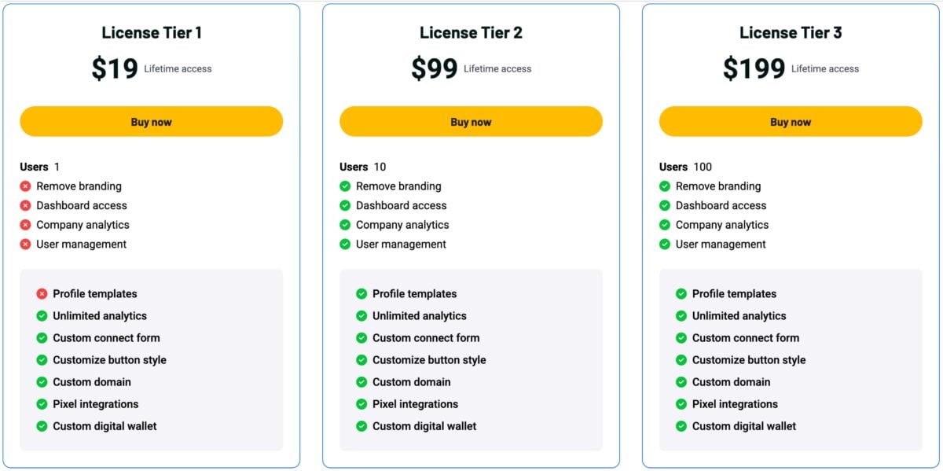
Task: Click Customize button style text in Tier 2
Action: coord(429,360)
